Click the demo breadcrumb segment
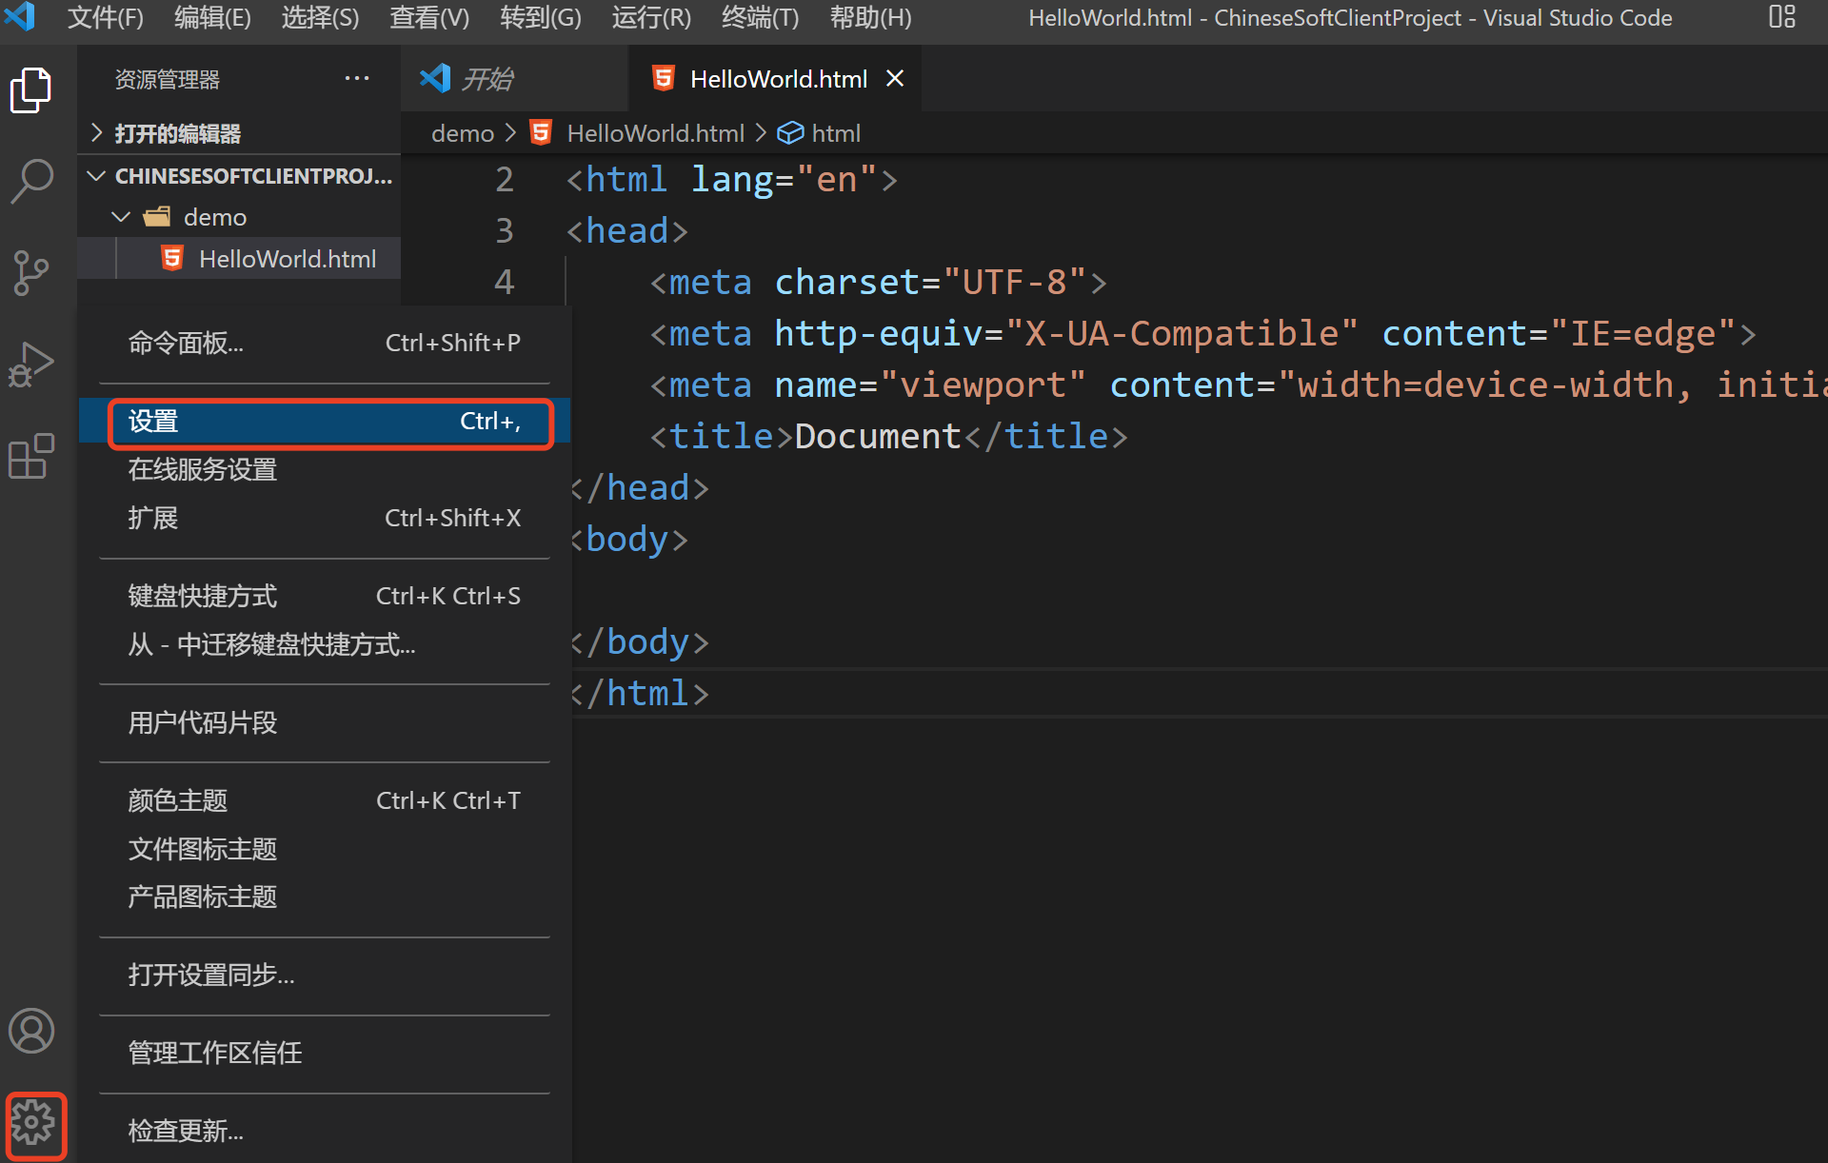1828x1163 pixels. 463,133
